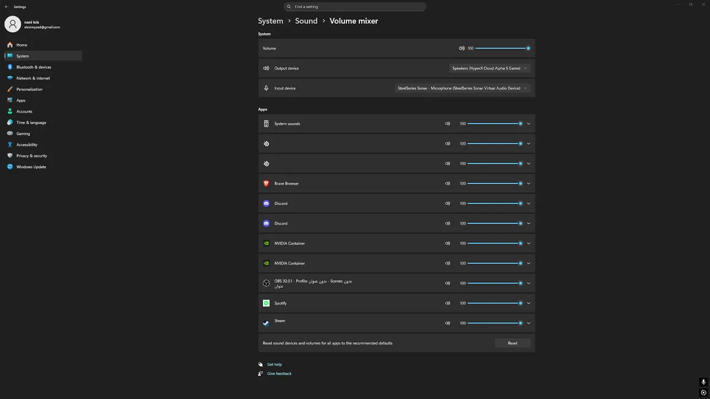Mute the Spotify volume speaker icon

448,303
